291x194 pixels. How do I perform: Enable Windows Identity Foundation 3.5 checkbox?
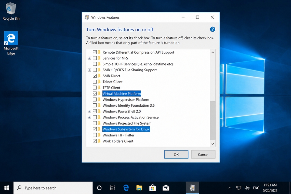pos(95,105)
